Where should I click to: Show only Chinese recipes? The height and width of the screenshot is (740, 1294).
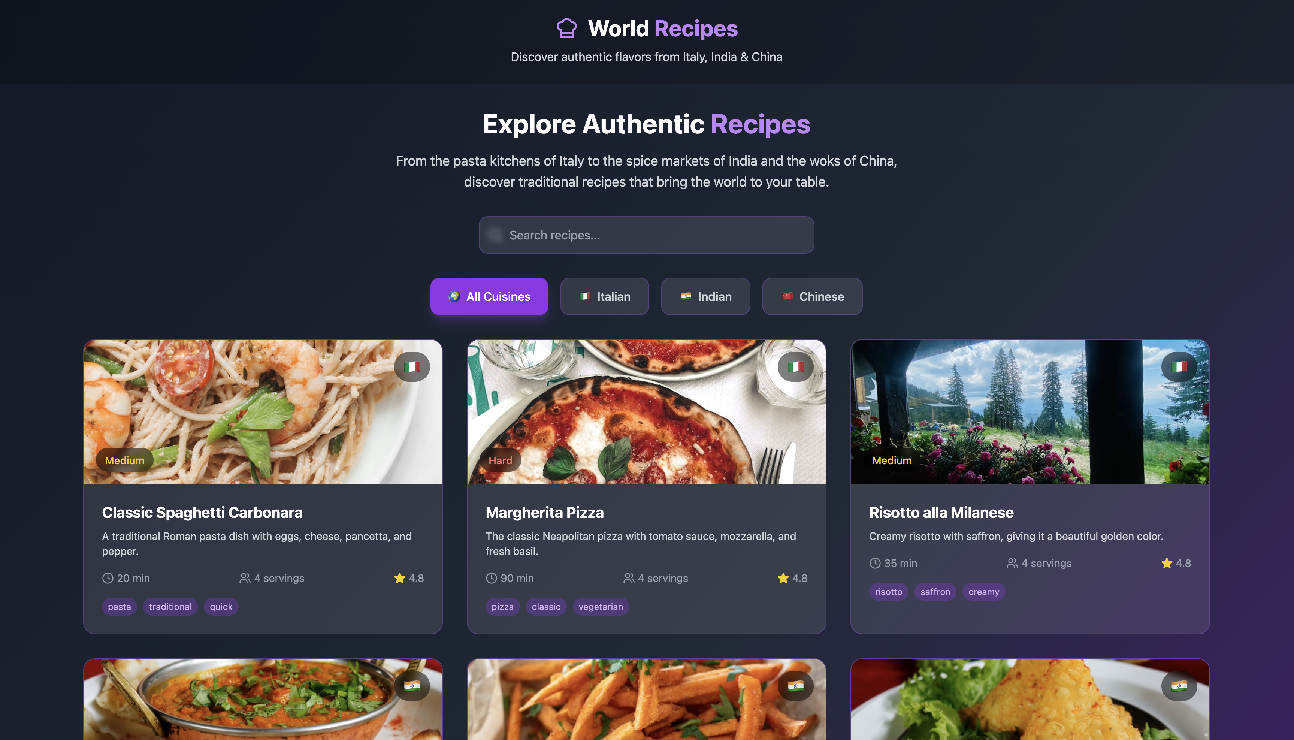[x=812, y=296]
